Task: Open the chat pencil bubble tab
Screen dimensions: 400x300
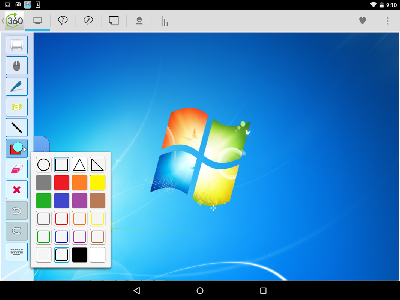Action: pyautogui.click(x=88, y=20)
